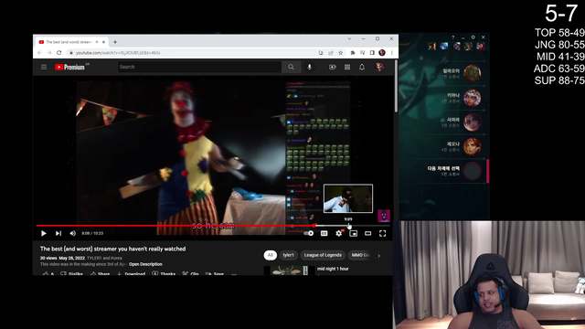Click the progress bar scrubber handle
The width and height of the screenshot is (585, 329).
click(x=314, y=226)
